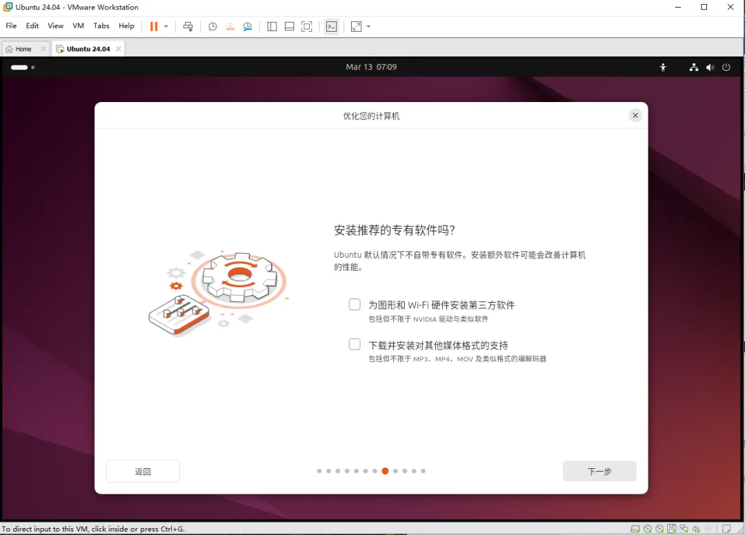Click the stretch guest icon

[x=357, y=27]
